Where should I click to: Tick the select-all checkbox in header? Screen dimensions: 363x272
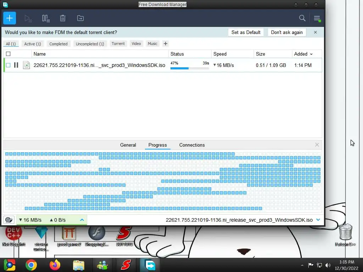pyautogui.click(x=8, y=54)
